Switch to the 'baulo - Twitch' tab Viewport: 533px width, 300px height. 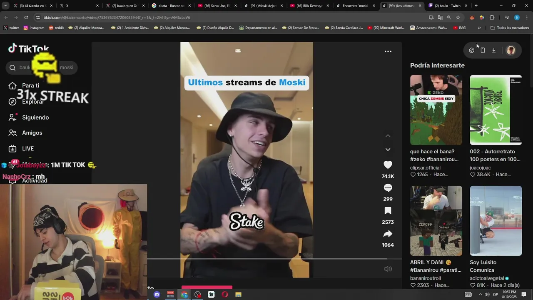click(x=448, y=6)
